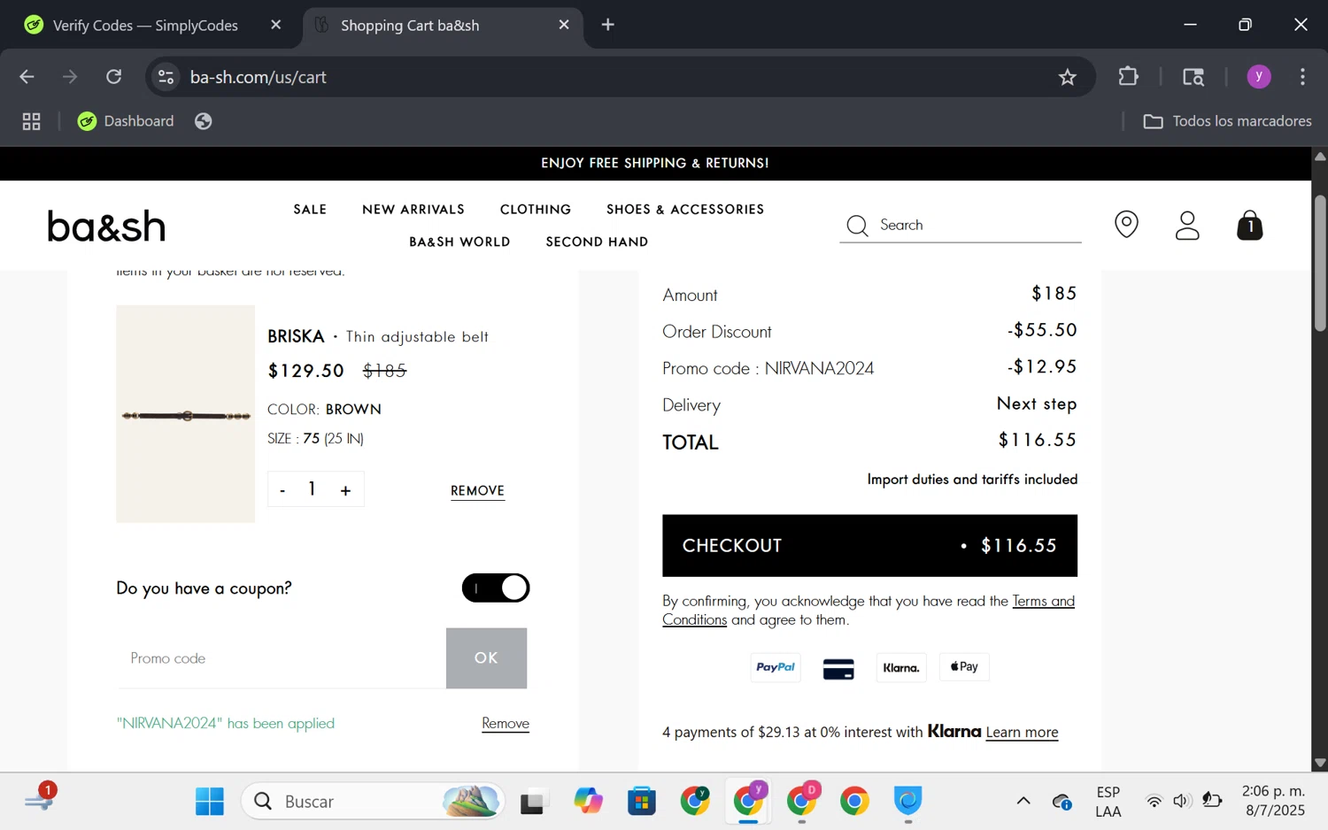Viewport: 1328px width, 830px height.
Task: Open volume control in system tray
Action: coord(1182,802)
